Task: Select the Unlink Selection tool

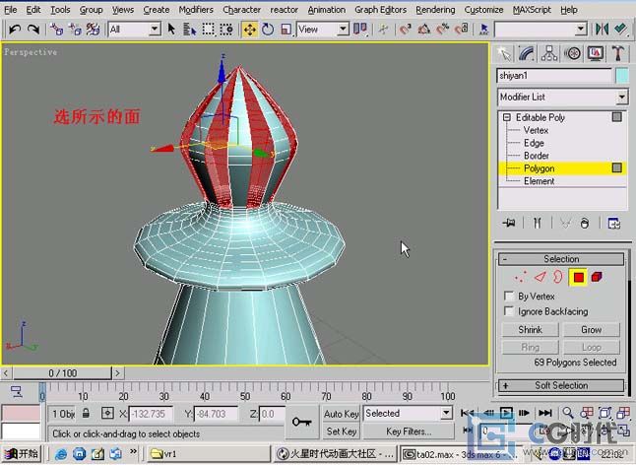Action: point(75,30)
